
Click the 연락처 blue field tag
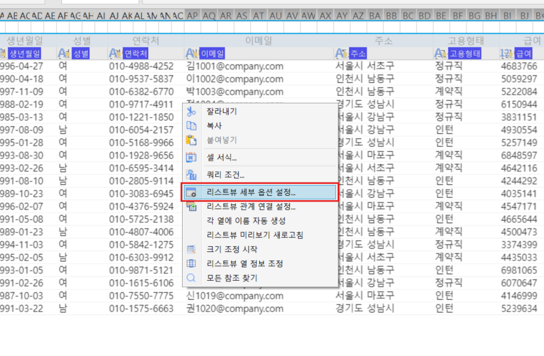pyautogui.click(x=135, y=54)
